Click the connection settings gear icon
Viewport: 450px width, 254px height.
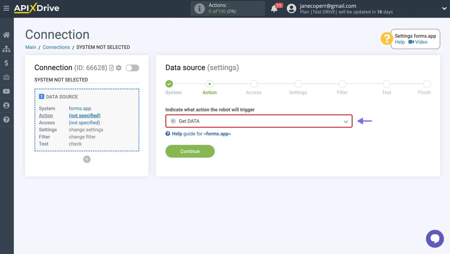click(119, 68)
